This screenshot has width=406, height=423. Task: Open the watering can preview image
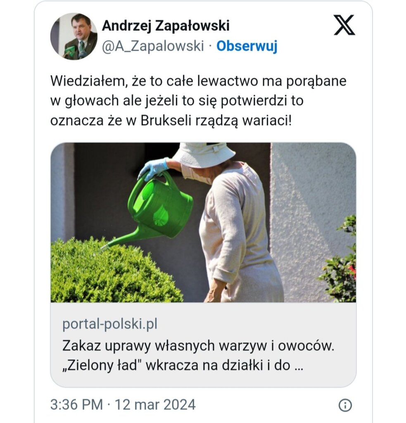coord(203,223)
